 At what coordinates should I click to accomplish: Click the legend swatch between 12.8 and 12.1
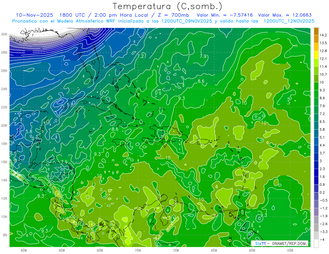[x=316, y=55]
